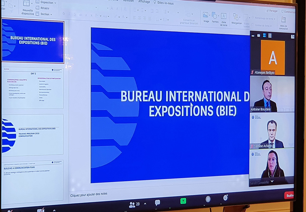Click the Partager button
This screenshot has width=306, height=212.
coord(272,10)
